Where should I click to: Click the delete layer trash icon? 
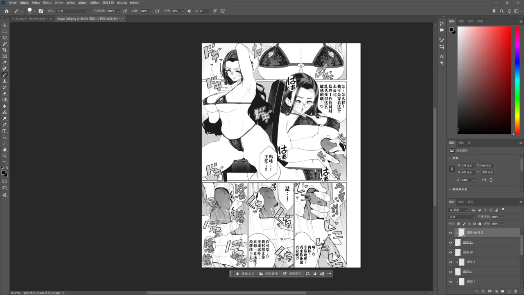tap(515, 291)
